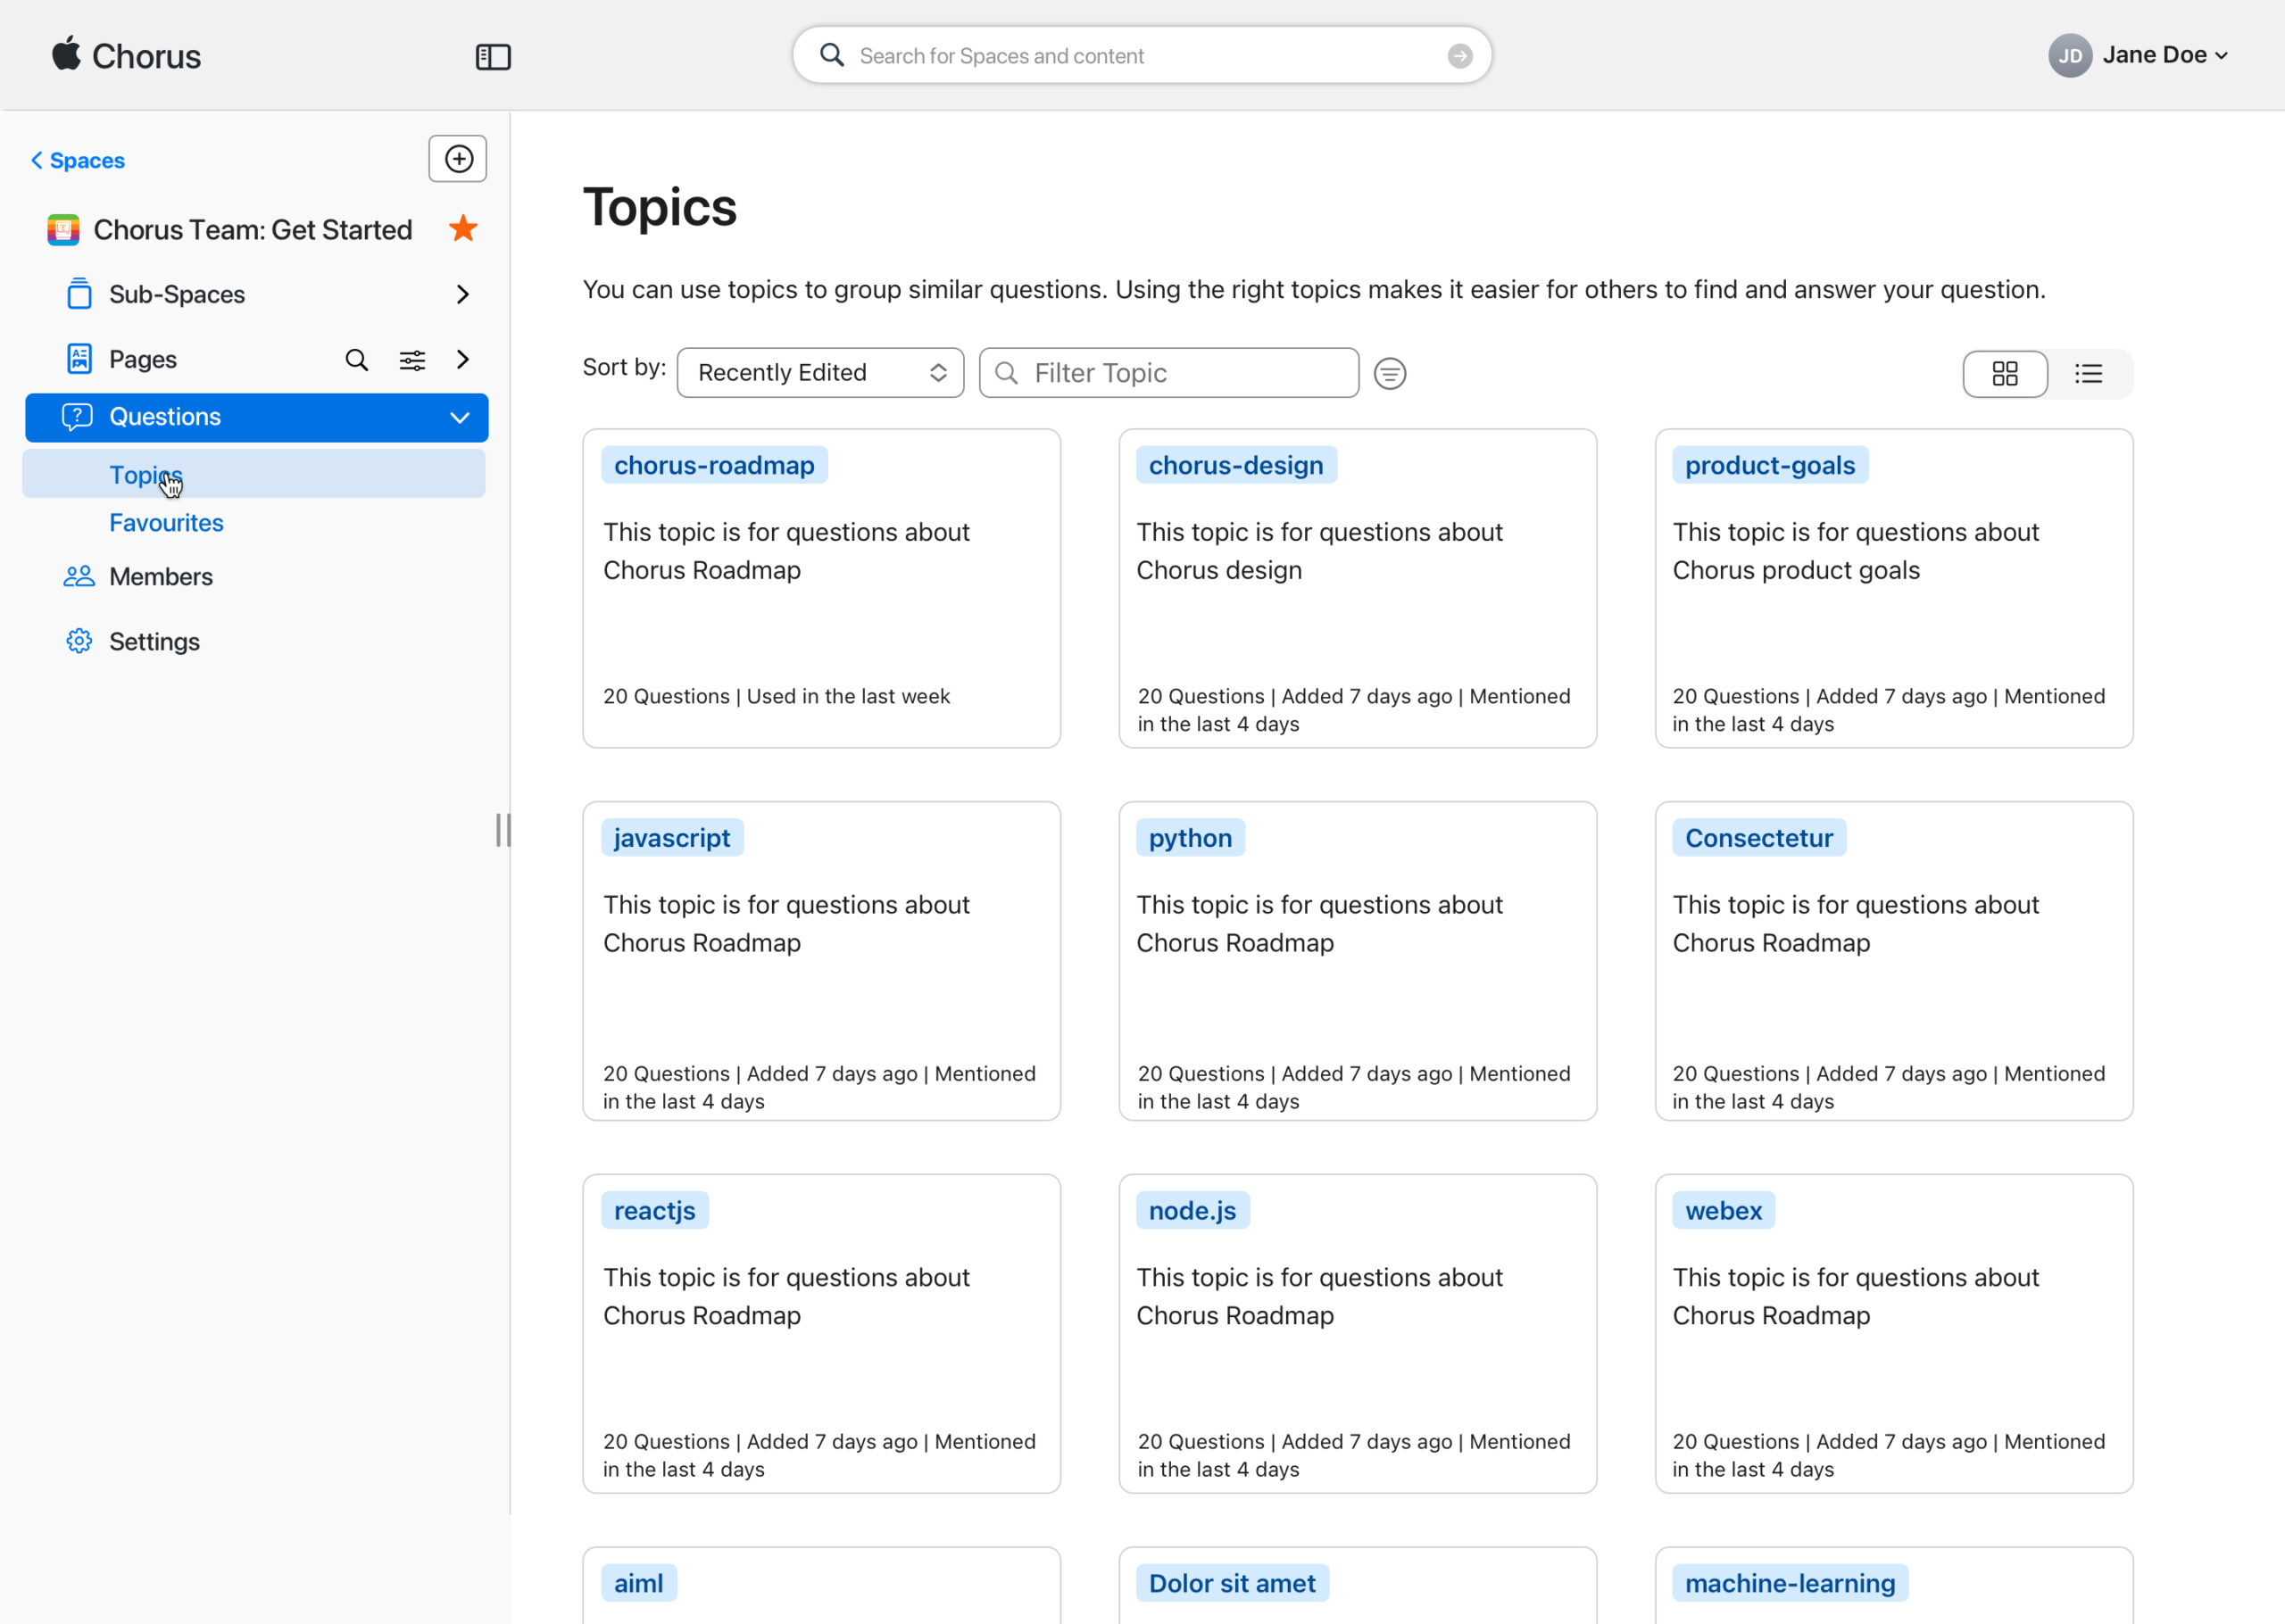Image resolution: width=2285 pixels, height=1624 pixels.
Task: Click the circular filter options icon
Action: [1389, 374]
